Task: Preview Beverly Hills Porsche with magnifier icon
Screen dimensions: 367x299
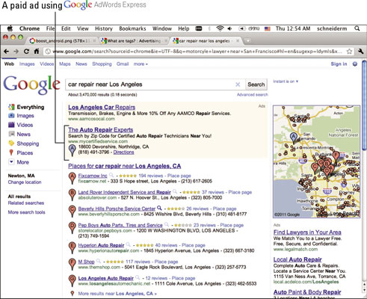Action: point(159,208)
